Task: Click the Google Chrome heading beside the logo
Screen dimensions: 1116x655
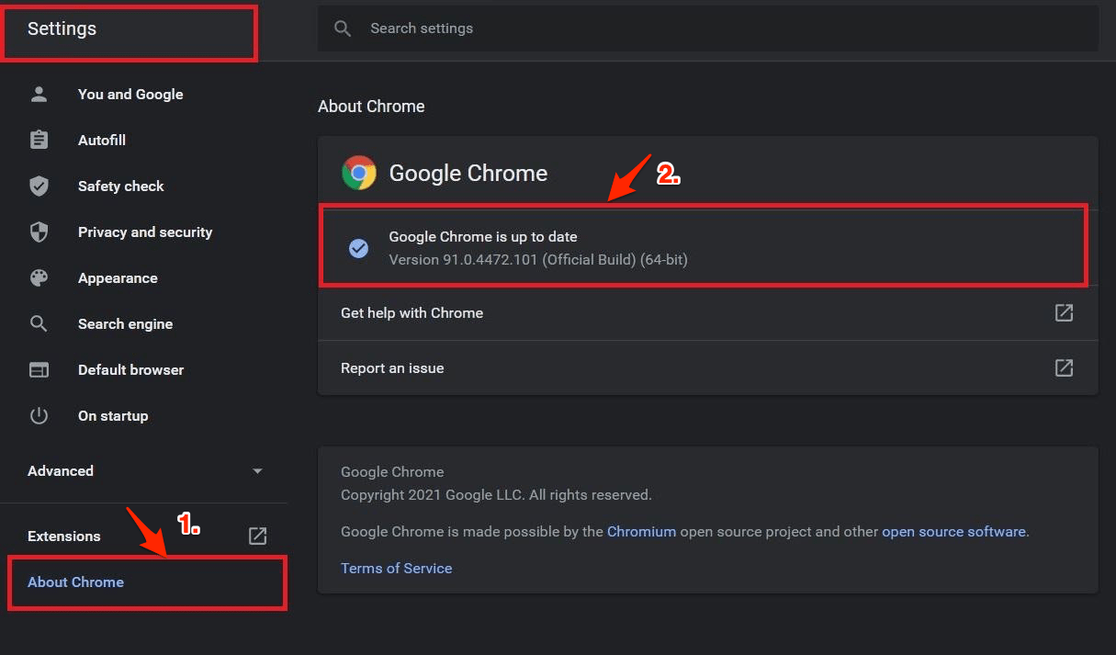Action: 468,173
